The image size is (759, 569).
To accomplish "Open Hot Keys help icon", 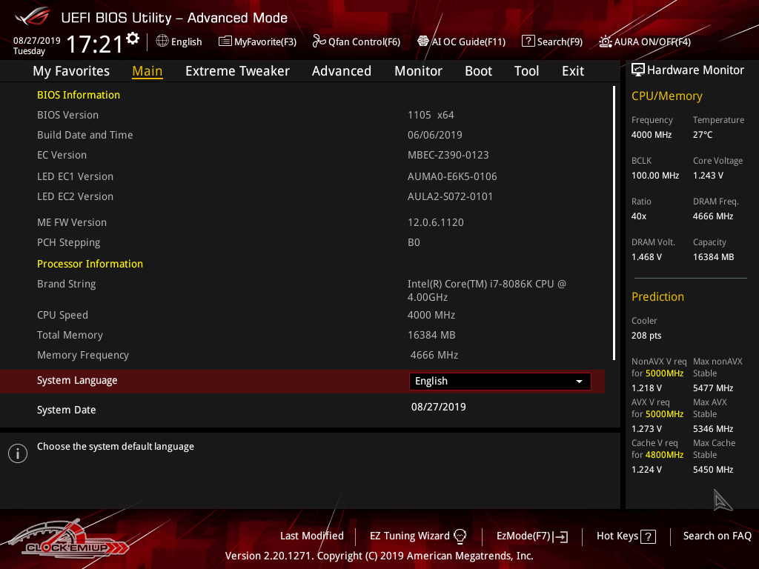I will [x=648, y=536].
